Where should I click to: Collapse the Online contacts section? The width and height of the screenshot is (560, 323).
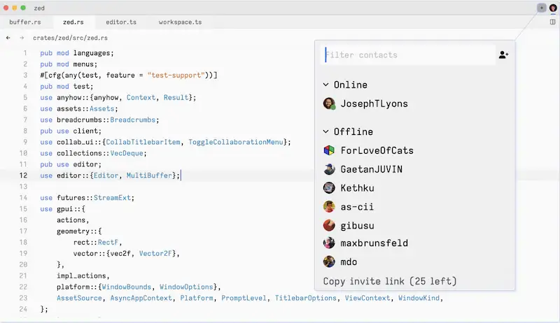pyautogui.click(x=326, y=85)
